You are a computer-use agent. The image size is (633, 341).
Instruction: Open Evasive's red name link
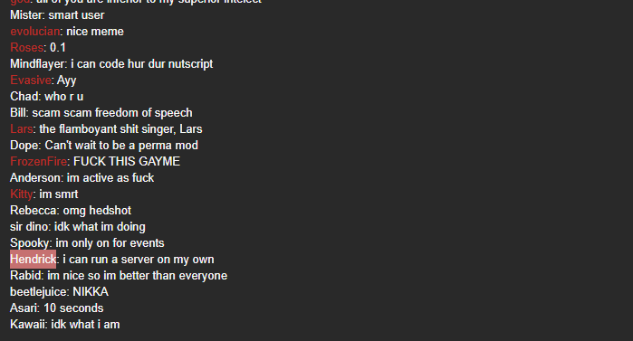[x=30, y=81]
